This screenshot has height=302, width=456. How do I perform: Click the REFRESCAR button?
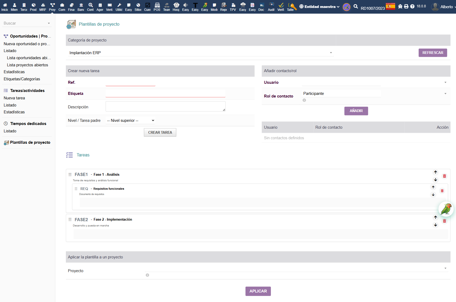click(x=433, y=53)
